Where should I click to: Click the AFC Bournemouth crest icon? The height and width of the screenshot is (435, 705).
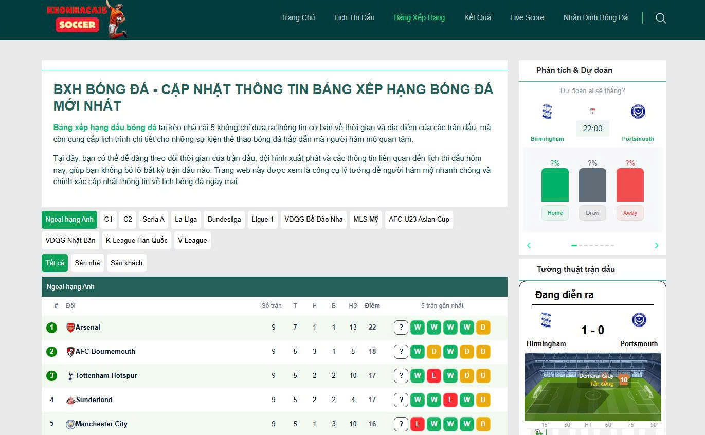pos(70,352)
